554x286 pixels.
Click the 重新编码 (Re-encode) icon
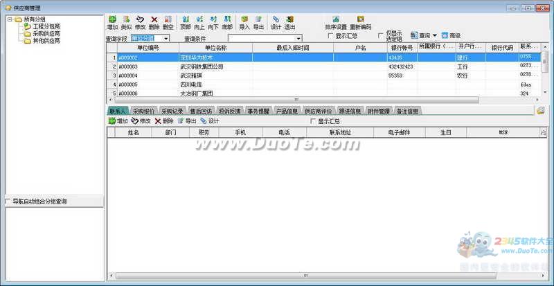coord(360,21)
